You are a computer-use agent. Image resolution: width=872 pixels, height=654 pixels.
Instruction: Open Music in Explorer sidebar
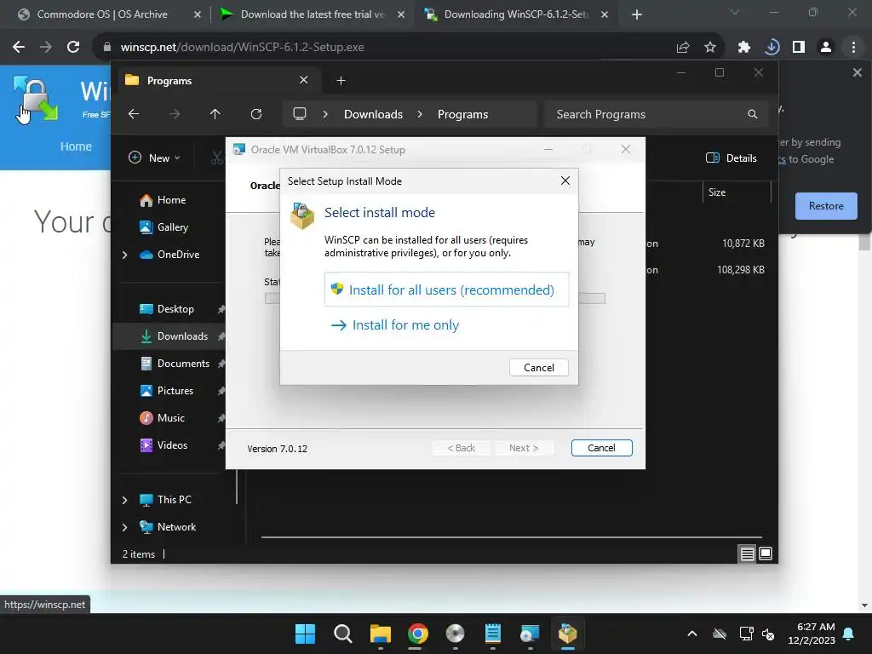point(163,418)
